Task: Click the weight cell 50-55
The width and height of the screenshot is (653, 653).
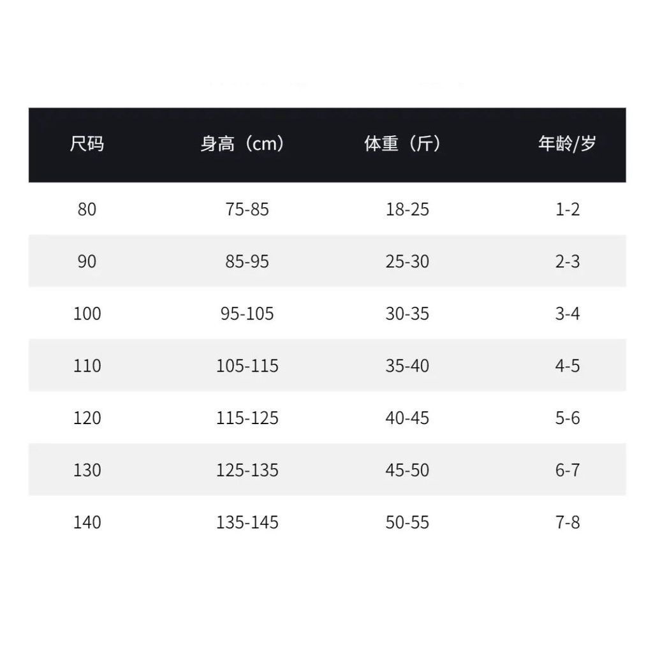Action: (x=407, y=523)
